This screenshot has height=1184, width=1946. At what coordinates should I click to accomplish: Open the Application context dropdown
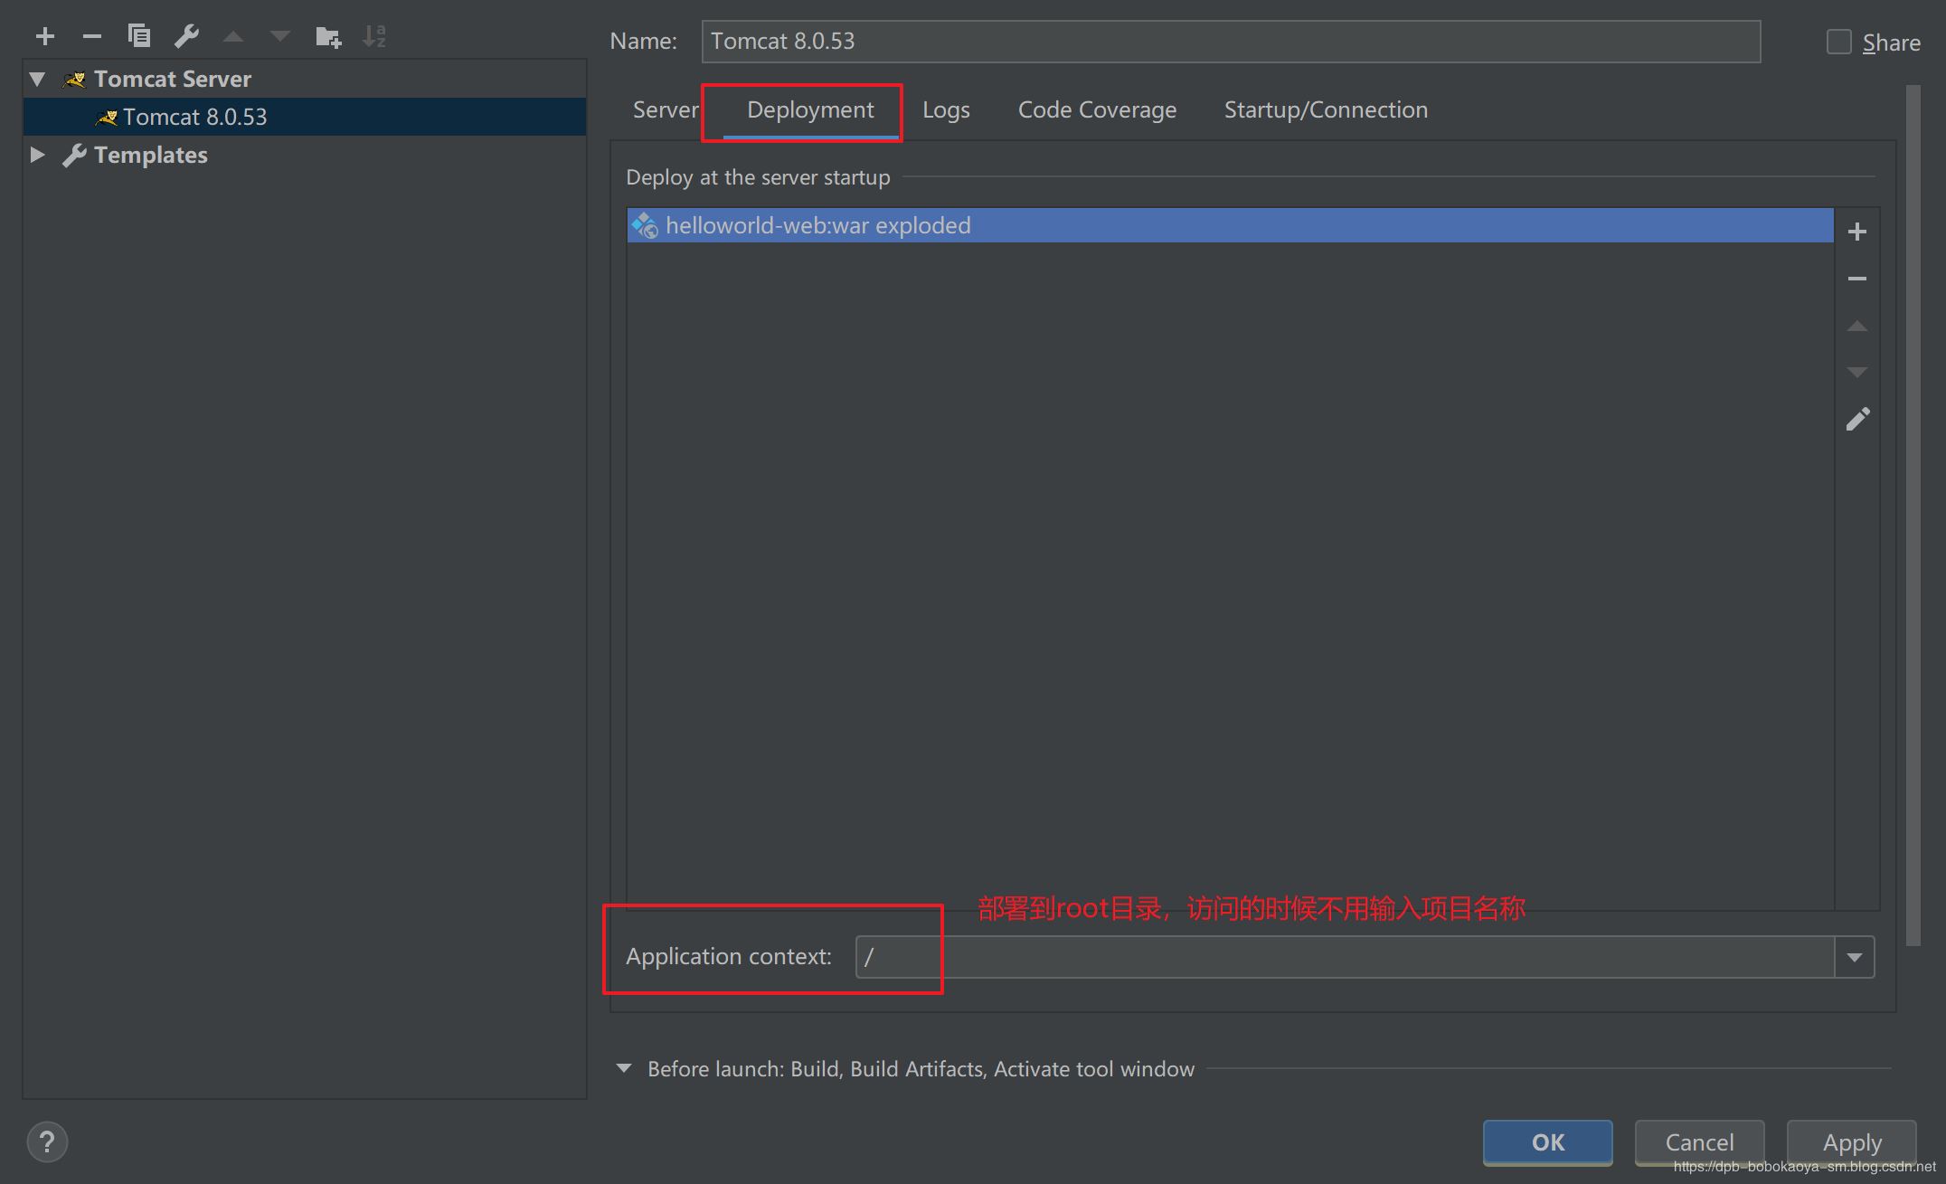[1854, 957]
